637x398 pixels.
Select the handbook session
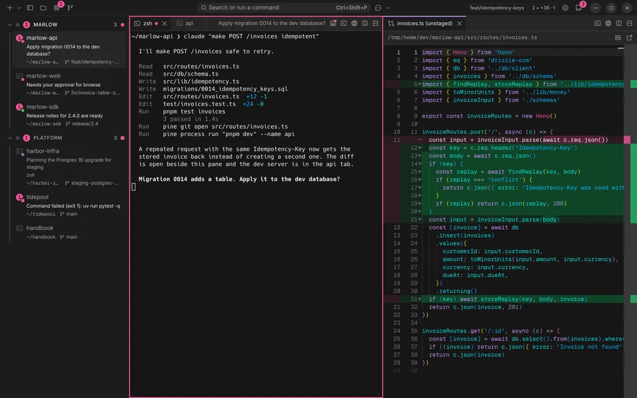click(x=70, y=232)
